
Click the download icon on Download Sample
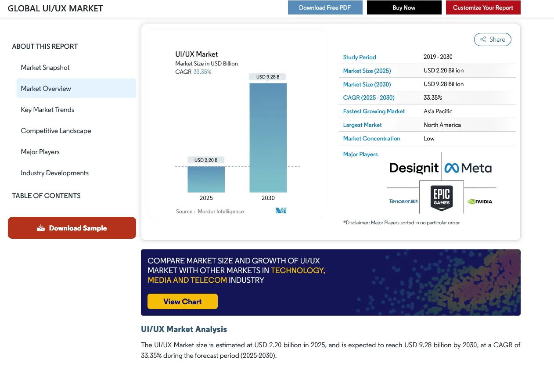click(x=41, y=228)
